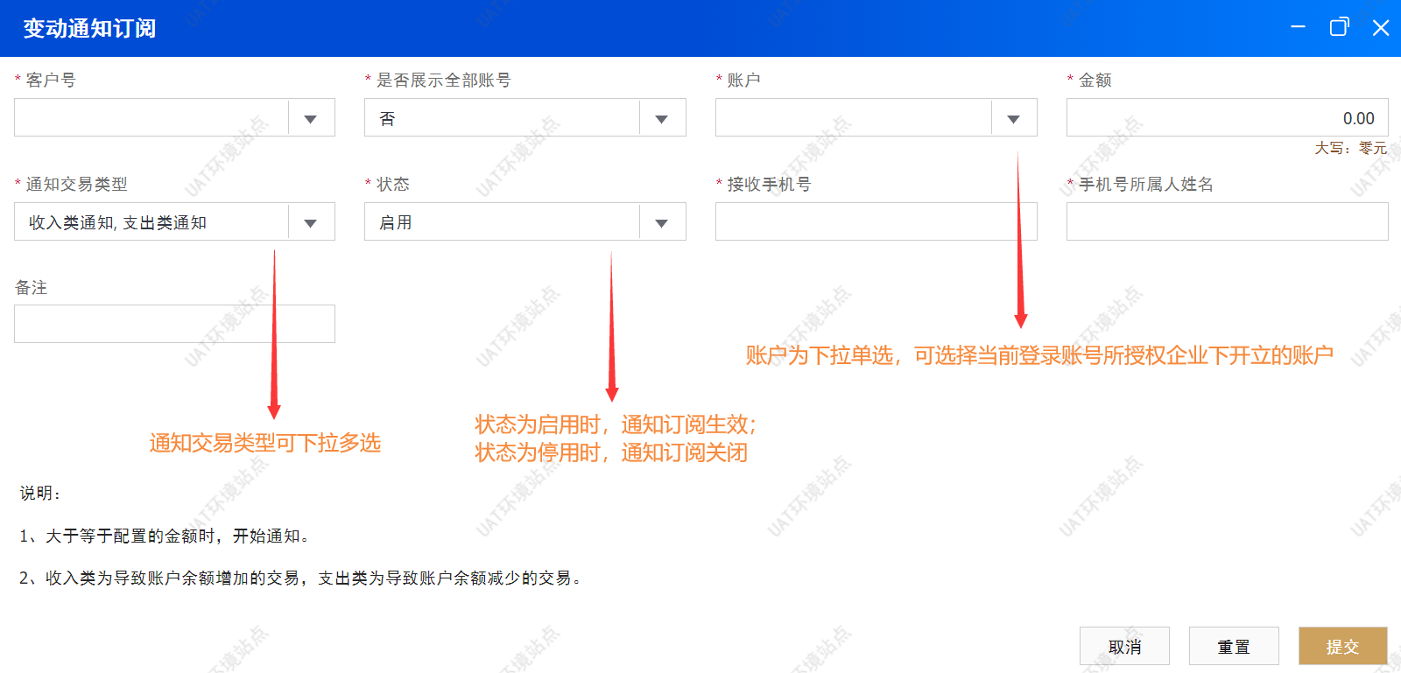1401x673 pixels.
Task: Click the 备注 remarks input field
Action: (x=174, y=324)
